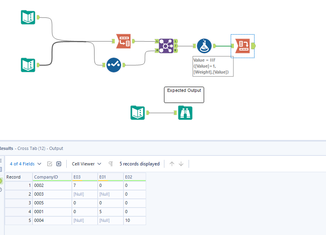The height and width of the screenshot is (235, 326).
Task: Click the Transpose tool icon
Action: (x=123, y=41)
